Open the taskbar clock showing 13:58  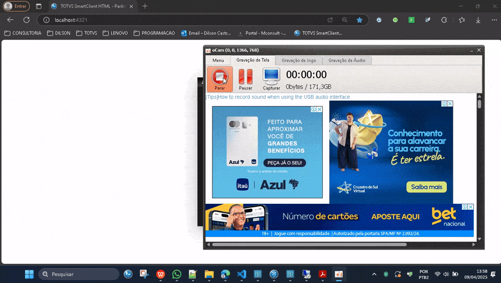[476, 274]
